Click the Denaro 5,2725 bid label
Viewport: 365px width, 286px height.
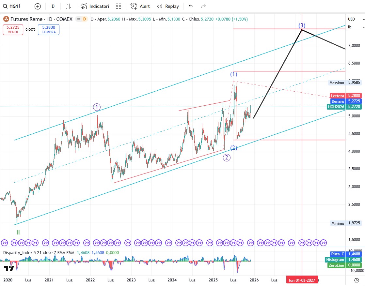pyautogui.click(x=346, y=101)
